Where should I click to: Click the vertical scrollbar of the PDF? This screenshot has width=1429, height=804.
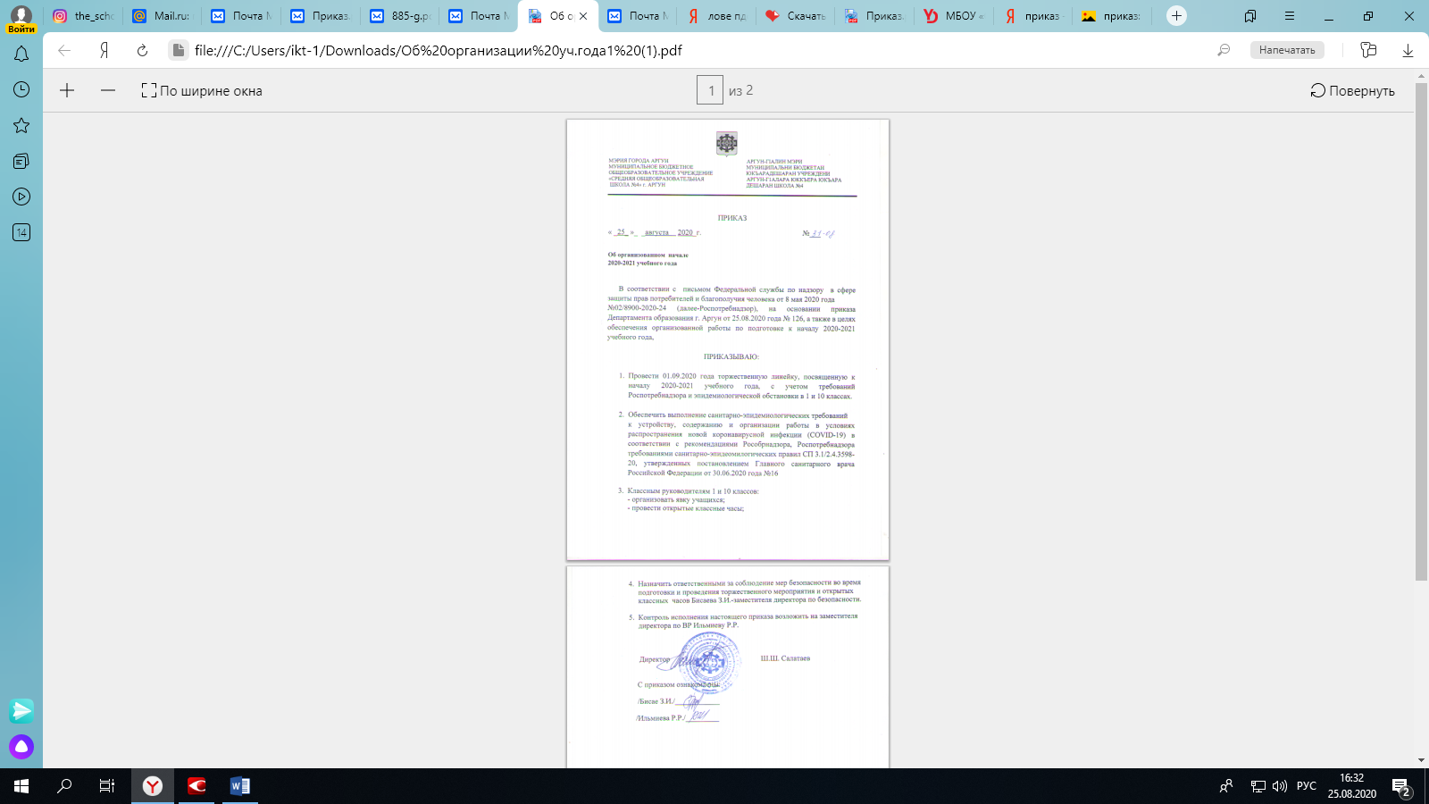[1421, 331]
